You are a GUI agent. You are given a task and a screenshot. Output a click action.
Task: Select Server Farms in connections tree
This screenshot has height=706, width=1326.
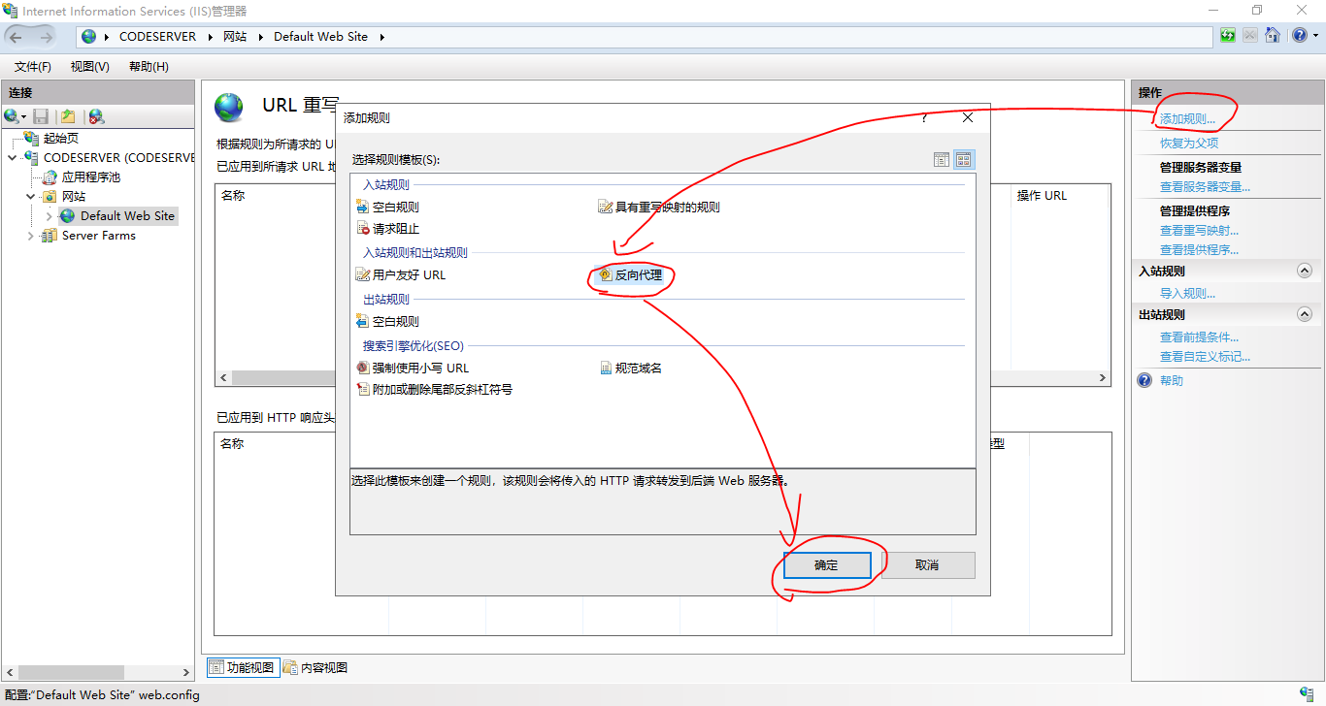click(x=98, y=236)
